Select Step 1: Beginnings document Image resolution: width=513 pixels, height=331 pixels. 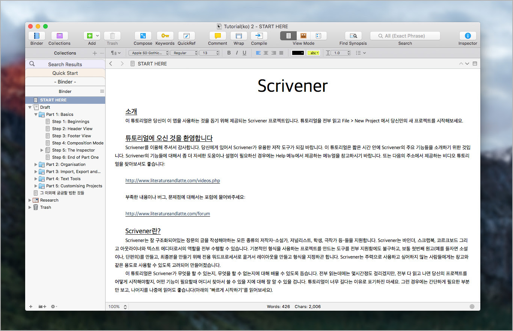click(71, 121)
